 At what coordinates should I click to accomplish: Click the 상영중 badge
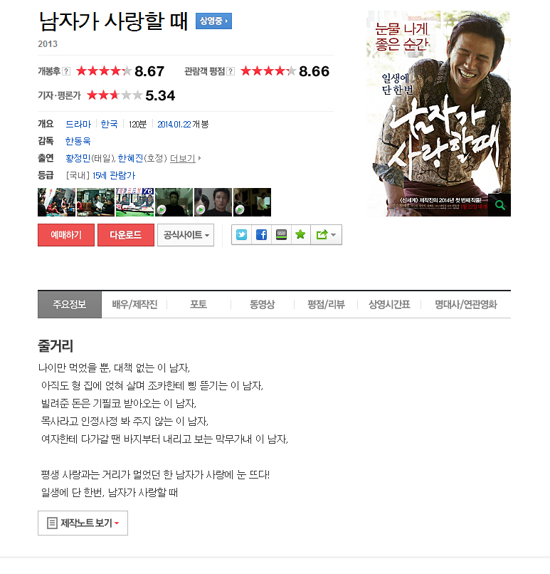coord(213,21)
